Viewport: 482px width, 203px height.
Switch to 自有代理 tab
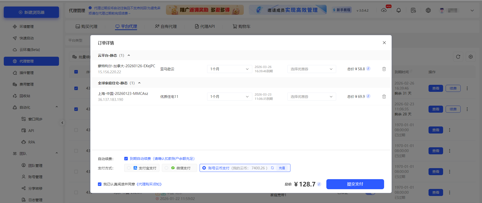[x=166, y=26]
